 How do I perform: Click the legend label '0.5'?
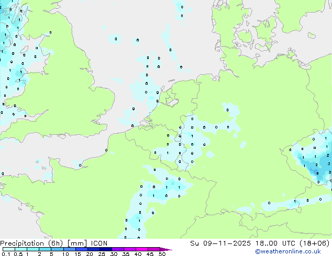point(18,254)
